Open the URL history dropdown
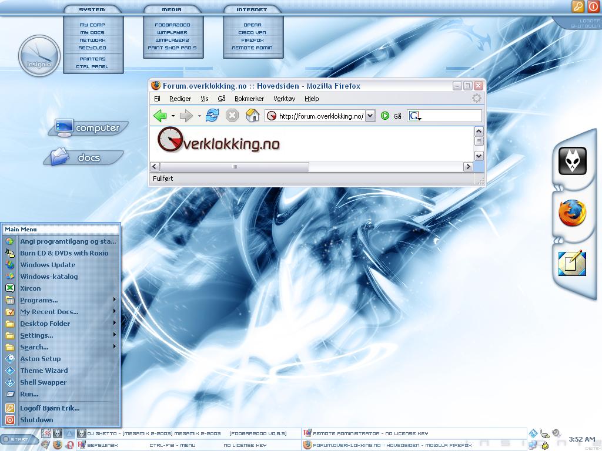Screen dimensions: 602x451 (370, 116)
